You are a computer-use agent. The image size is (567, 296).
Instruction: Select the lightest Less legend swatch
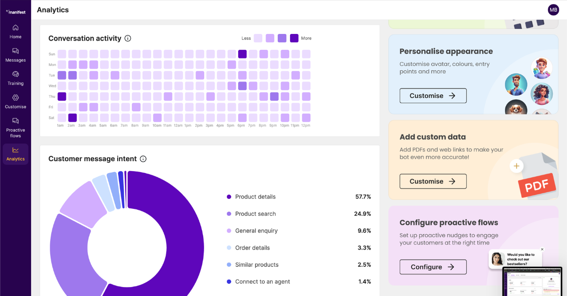(x=258, y=38)
